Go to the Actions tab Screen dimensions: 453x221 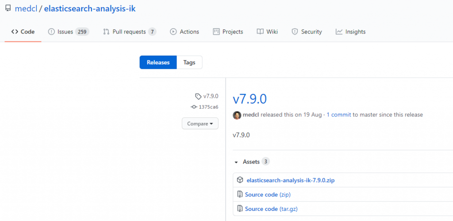point(184,32)
